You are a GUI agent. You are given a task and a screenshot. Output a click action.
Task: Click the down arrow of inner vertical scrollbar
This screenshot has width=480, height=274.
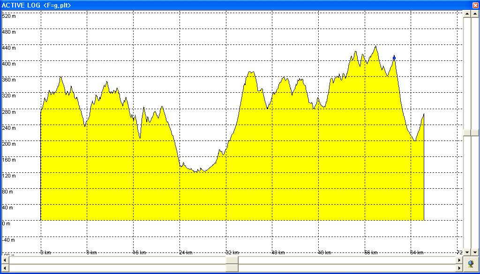(x=467, y=252)
